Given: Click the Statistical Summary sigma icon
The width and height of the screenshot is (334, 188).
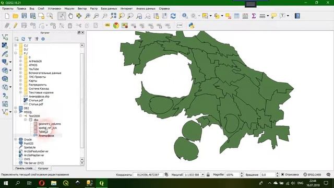Looking at the screenshot, I should click(254, 16).
